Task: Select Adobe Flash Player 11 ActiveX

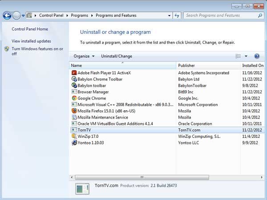Action: [104, 73]
